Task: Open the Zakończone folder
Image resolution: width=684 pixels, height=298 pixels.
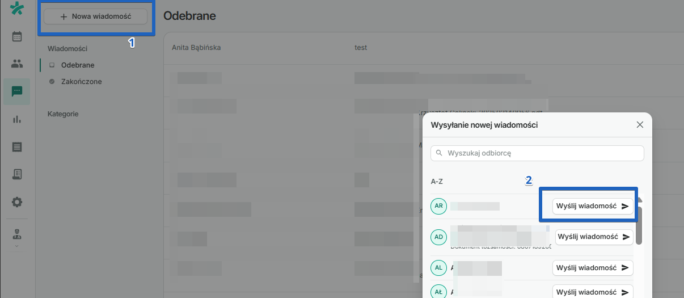Action: [x=82, y=82]
